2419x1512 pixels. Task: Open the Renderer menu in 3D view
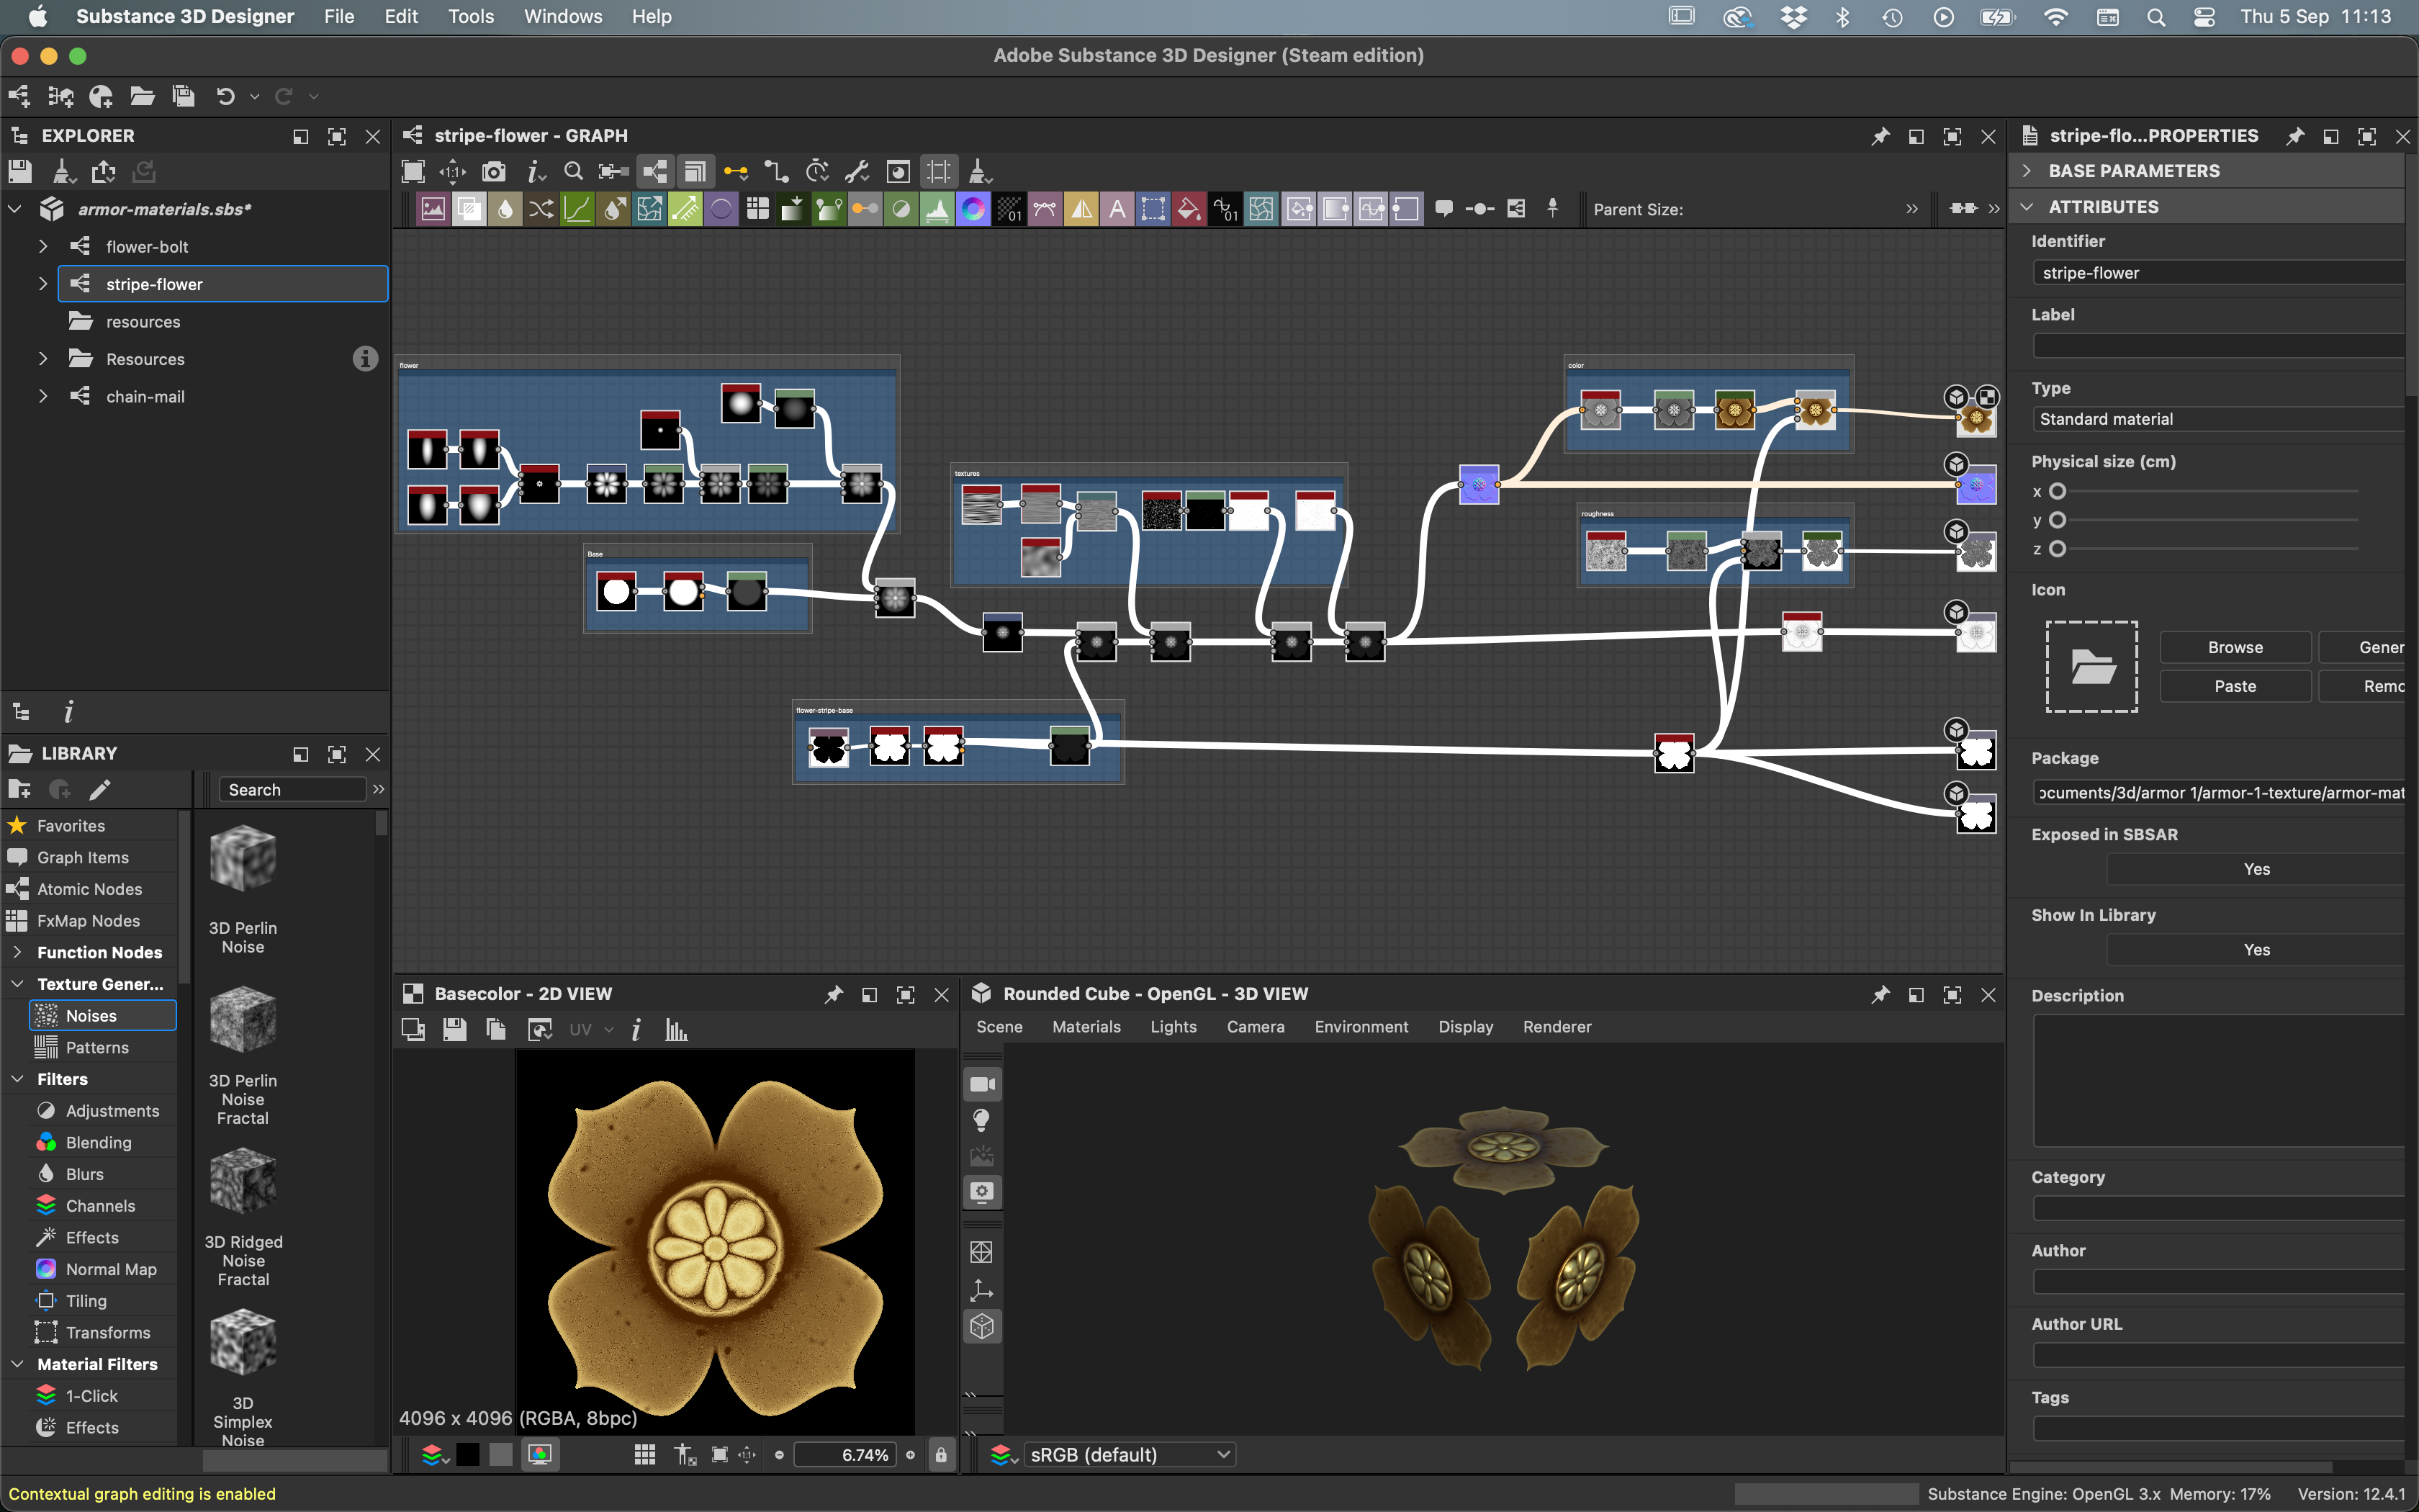[1557, 1027]
